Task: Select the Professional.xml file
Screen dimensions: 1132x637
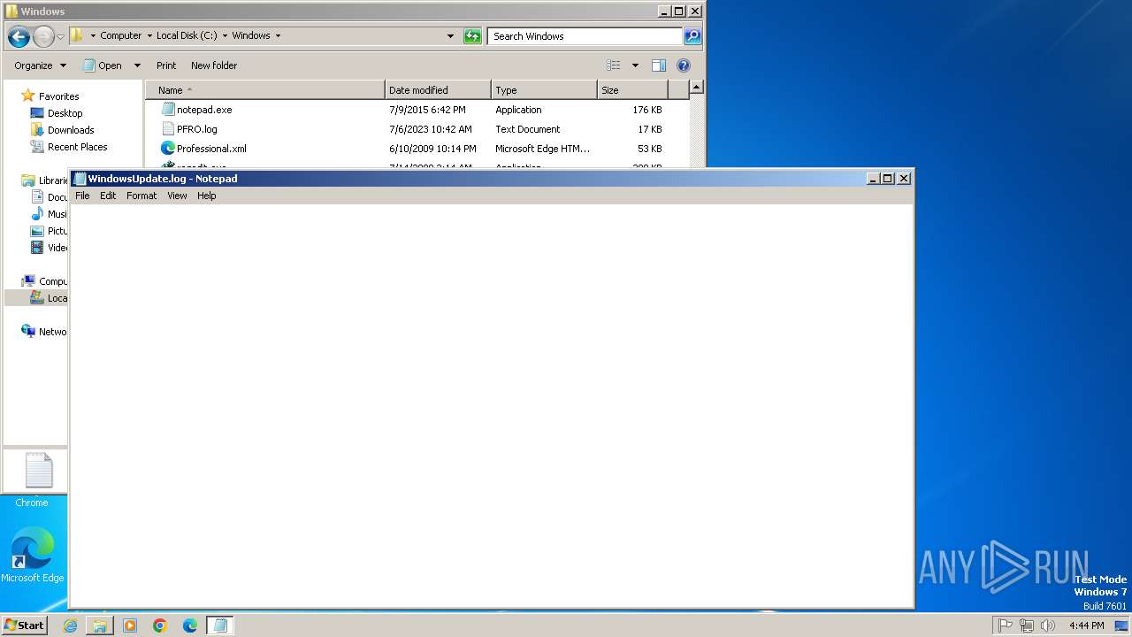Action: [211, 149]
